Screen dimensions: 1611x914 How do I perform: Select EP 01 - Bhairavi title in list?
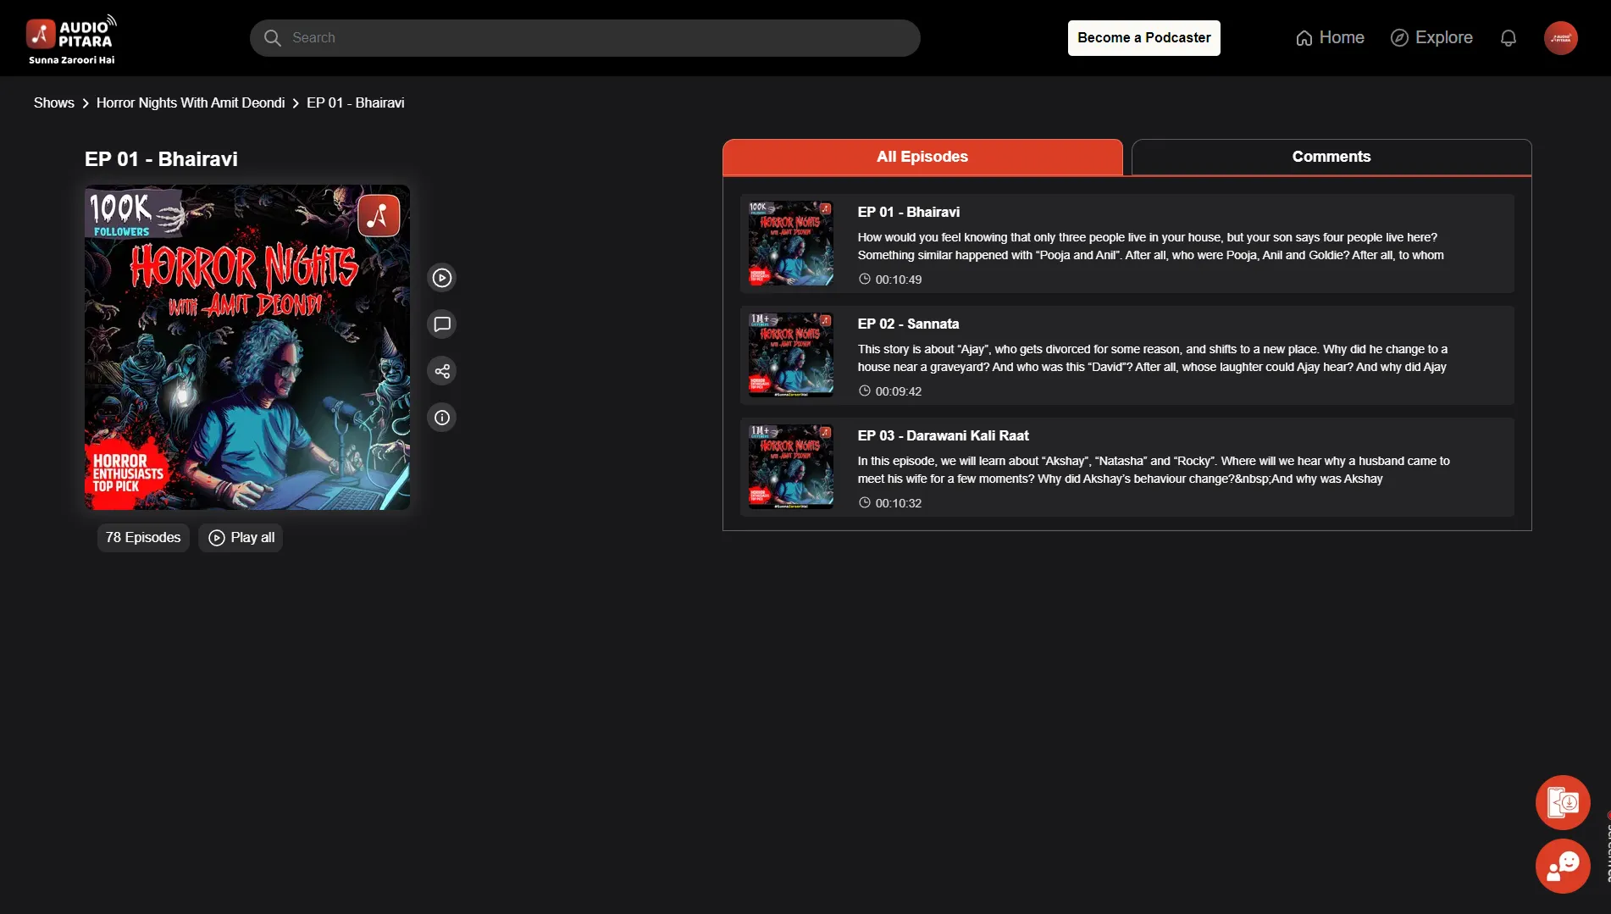click(908, 212)
